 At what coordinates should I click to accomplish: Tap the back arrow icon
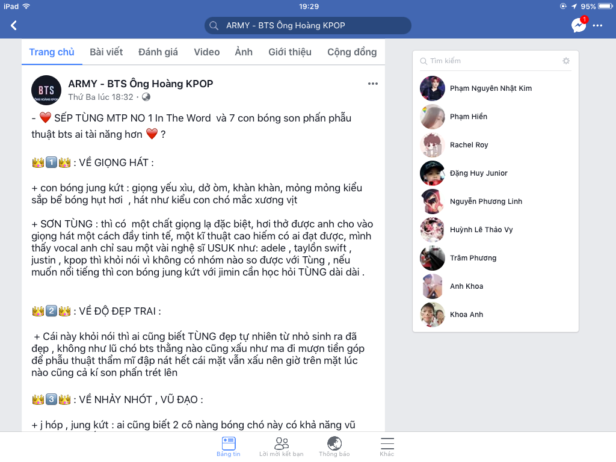[x=14, y=25]
